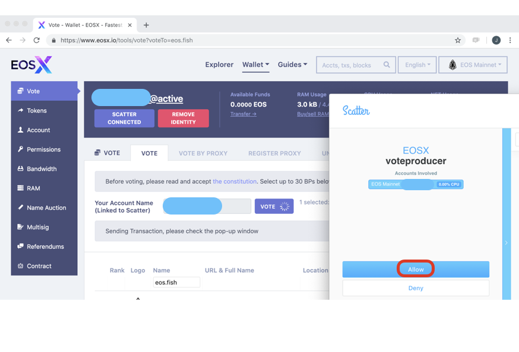Open Tokens in the sidebar
519x352 pixels.
pyautogui.click(x=44, y=111)
